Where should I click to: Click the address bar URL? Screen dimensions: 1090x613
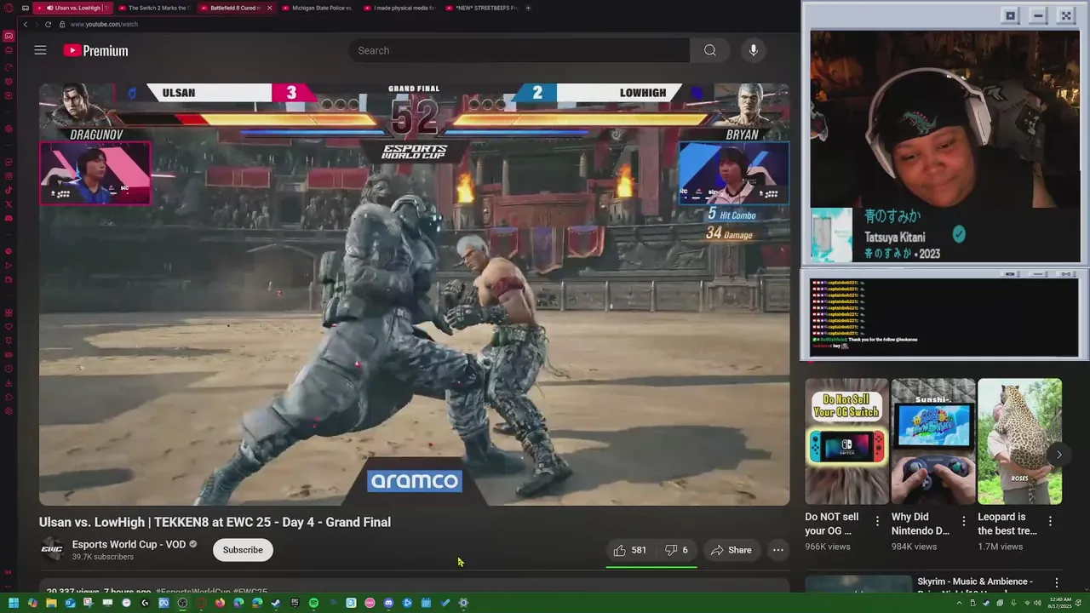[104, 24]
